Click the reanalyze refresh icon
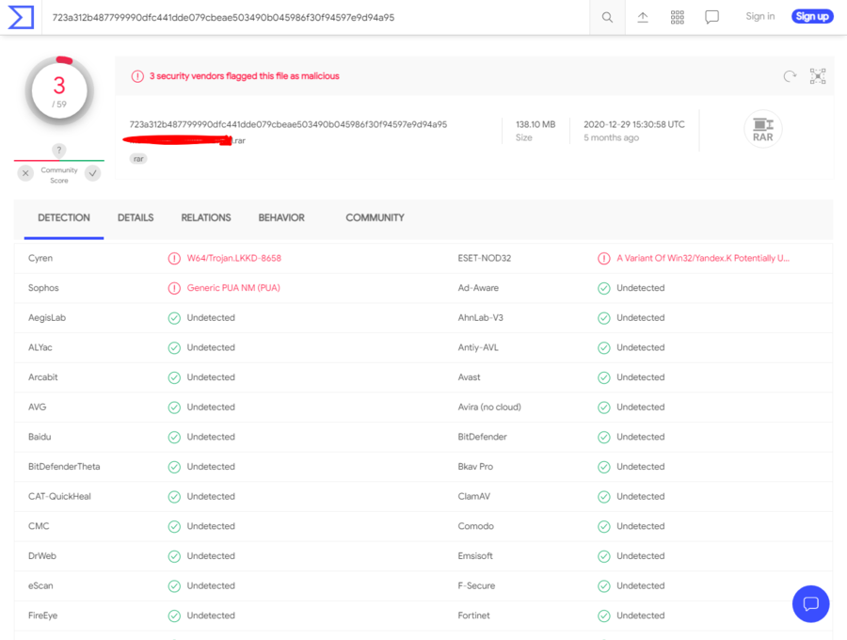Image resolution: width=847 pixels, height=640 pixels. coord(790,76)
